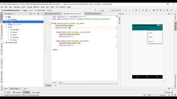
Task: Expand the manifests folder
Action: point(6,19)
